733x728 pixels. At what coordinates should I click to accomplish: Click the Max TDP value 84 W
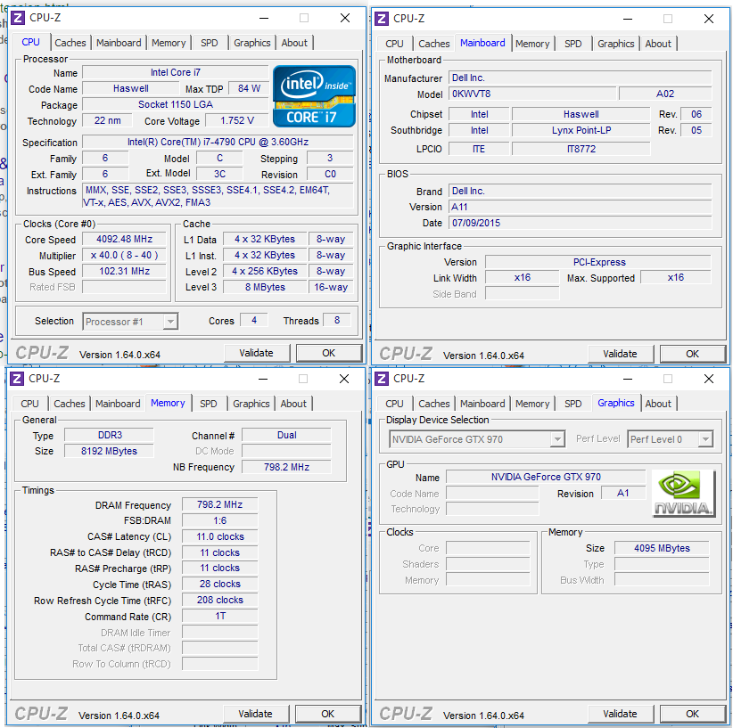[249, 88]
